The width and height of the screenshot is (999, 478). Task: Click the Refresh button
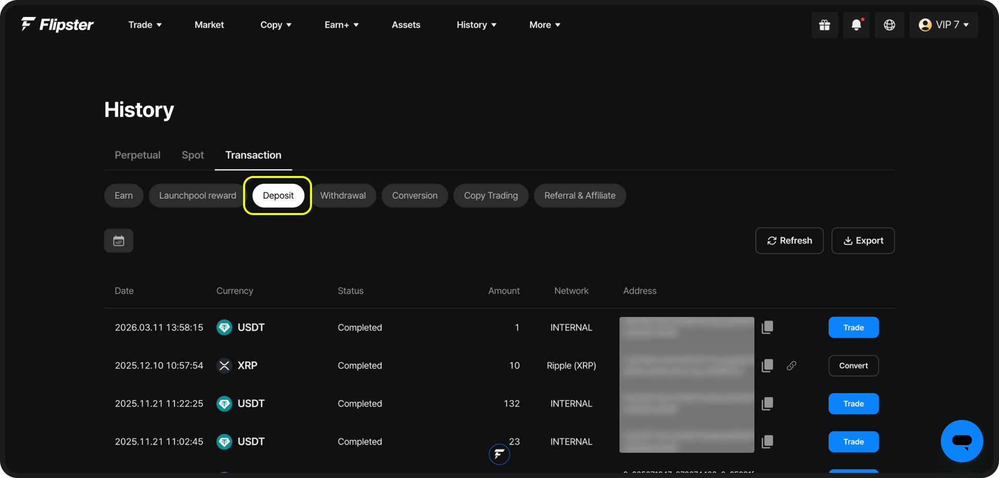(789, 241)
